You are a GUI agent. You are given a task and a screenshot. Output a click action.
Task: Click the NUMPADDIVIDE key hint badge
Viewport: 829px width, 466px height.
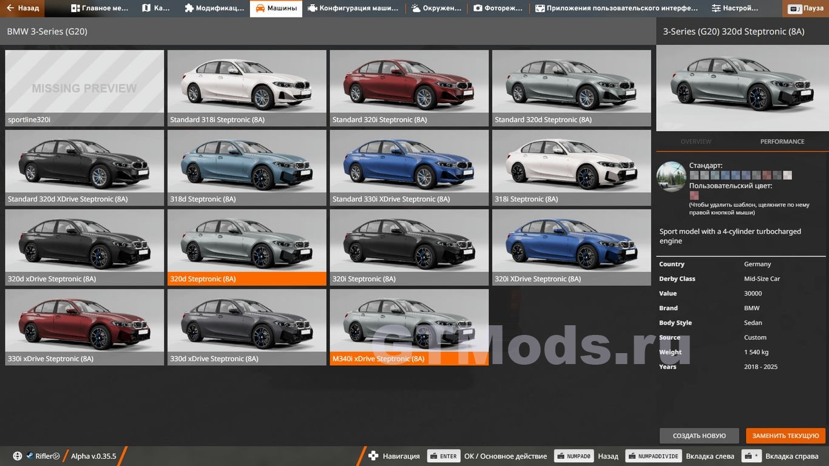pyautogui.click(x=654, y=456)
